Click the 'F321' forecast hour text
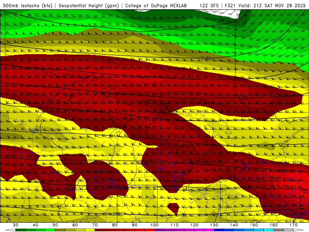 tap(230, 5)
